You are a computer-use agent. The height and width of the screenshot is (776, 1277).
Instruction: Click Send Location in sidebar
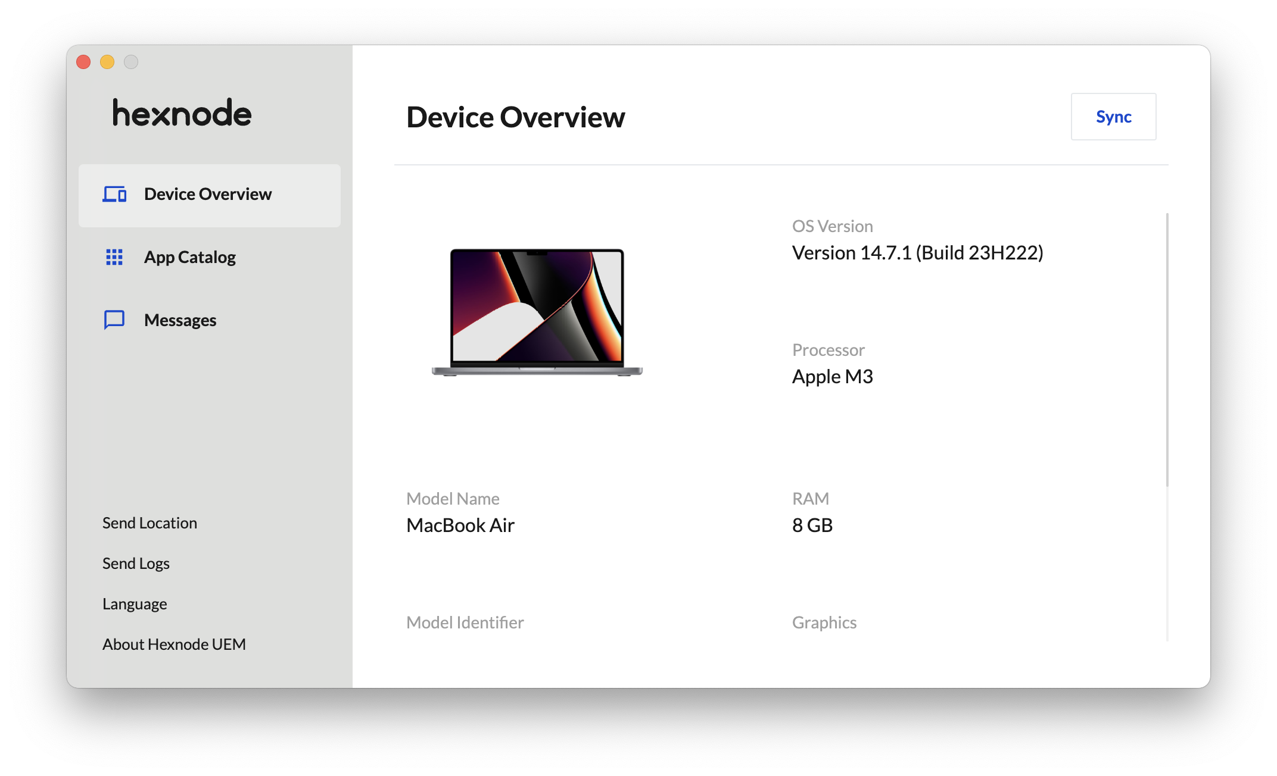[149, 523]
